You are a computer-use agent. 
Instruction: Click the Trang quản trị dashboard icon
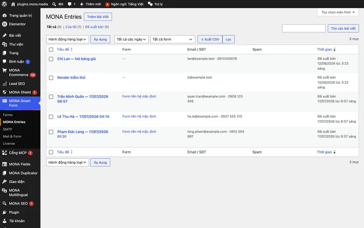(x=5, y=15)
